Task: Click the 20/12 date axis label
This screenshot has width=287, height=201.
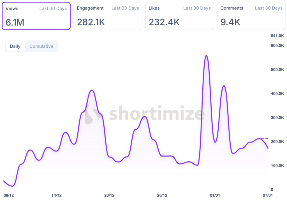Action: tap(109, 195)
